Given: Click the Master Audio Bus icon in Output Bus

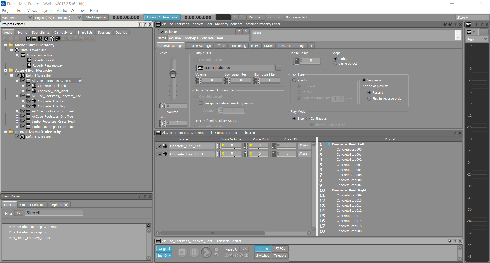Looking at the screenshot, I should pos(201,68).
